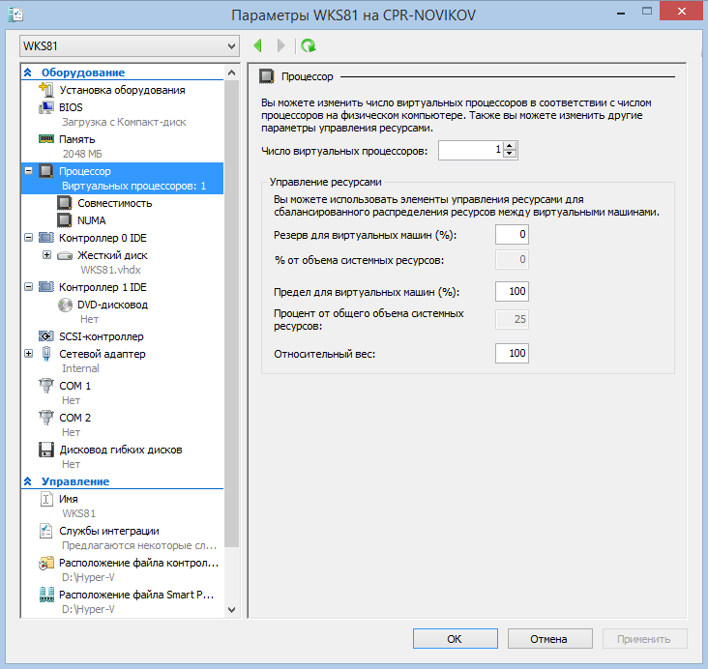Select the Совместимость tree item

point(114,203)
